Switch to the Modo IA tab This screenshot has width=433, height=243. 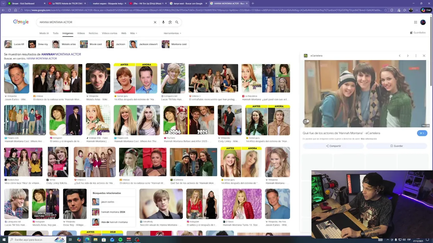(x=44, y=33)
